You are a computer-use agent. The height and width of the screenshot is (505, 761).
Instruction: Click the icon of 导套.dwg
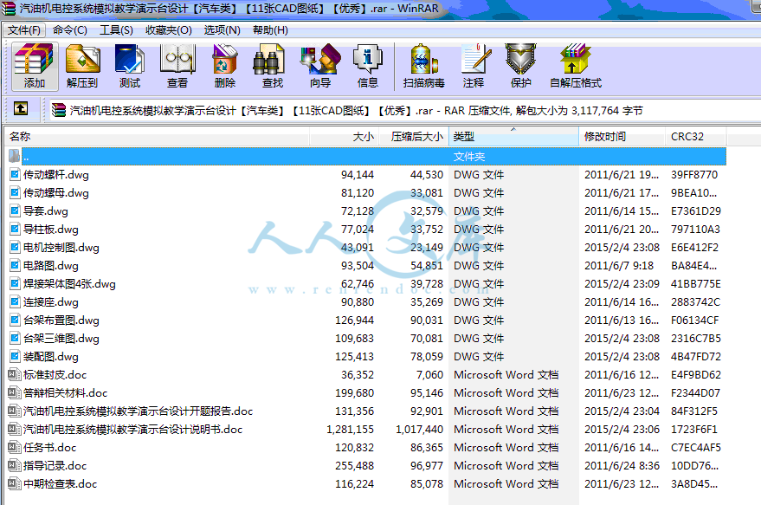15,210
